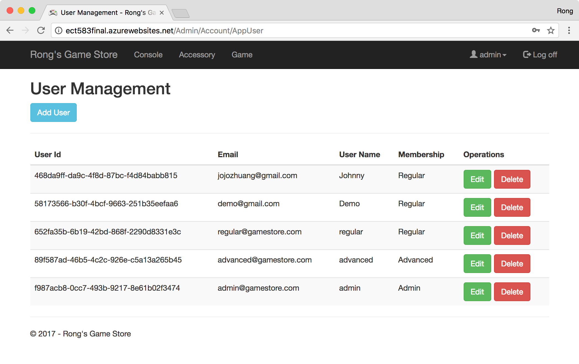Select user id f987acb8-0cc7-493b-9217-8e61b02f3474
Screen dimensions: 579x364
(x=107, y=288)
